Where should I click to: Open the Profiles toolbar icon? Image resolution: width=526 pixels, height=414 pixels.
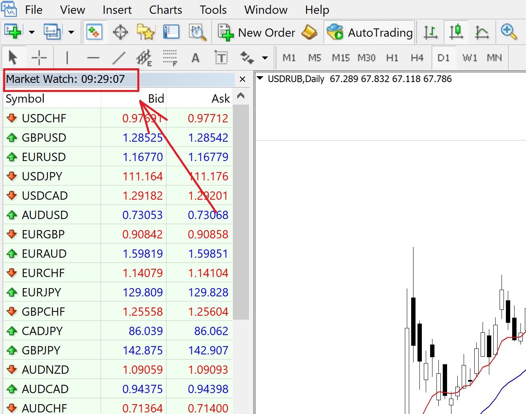[x=52, y=32]
